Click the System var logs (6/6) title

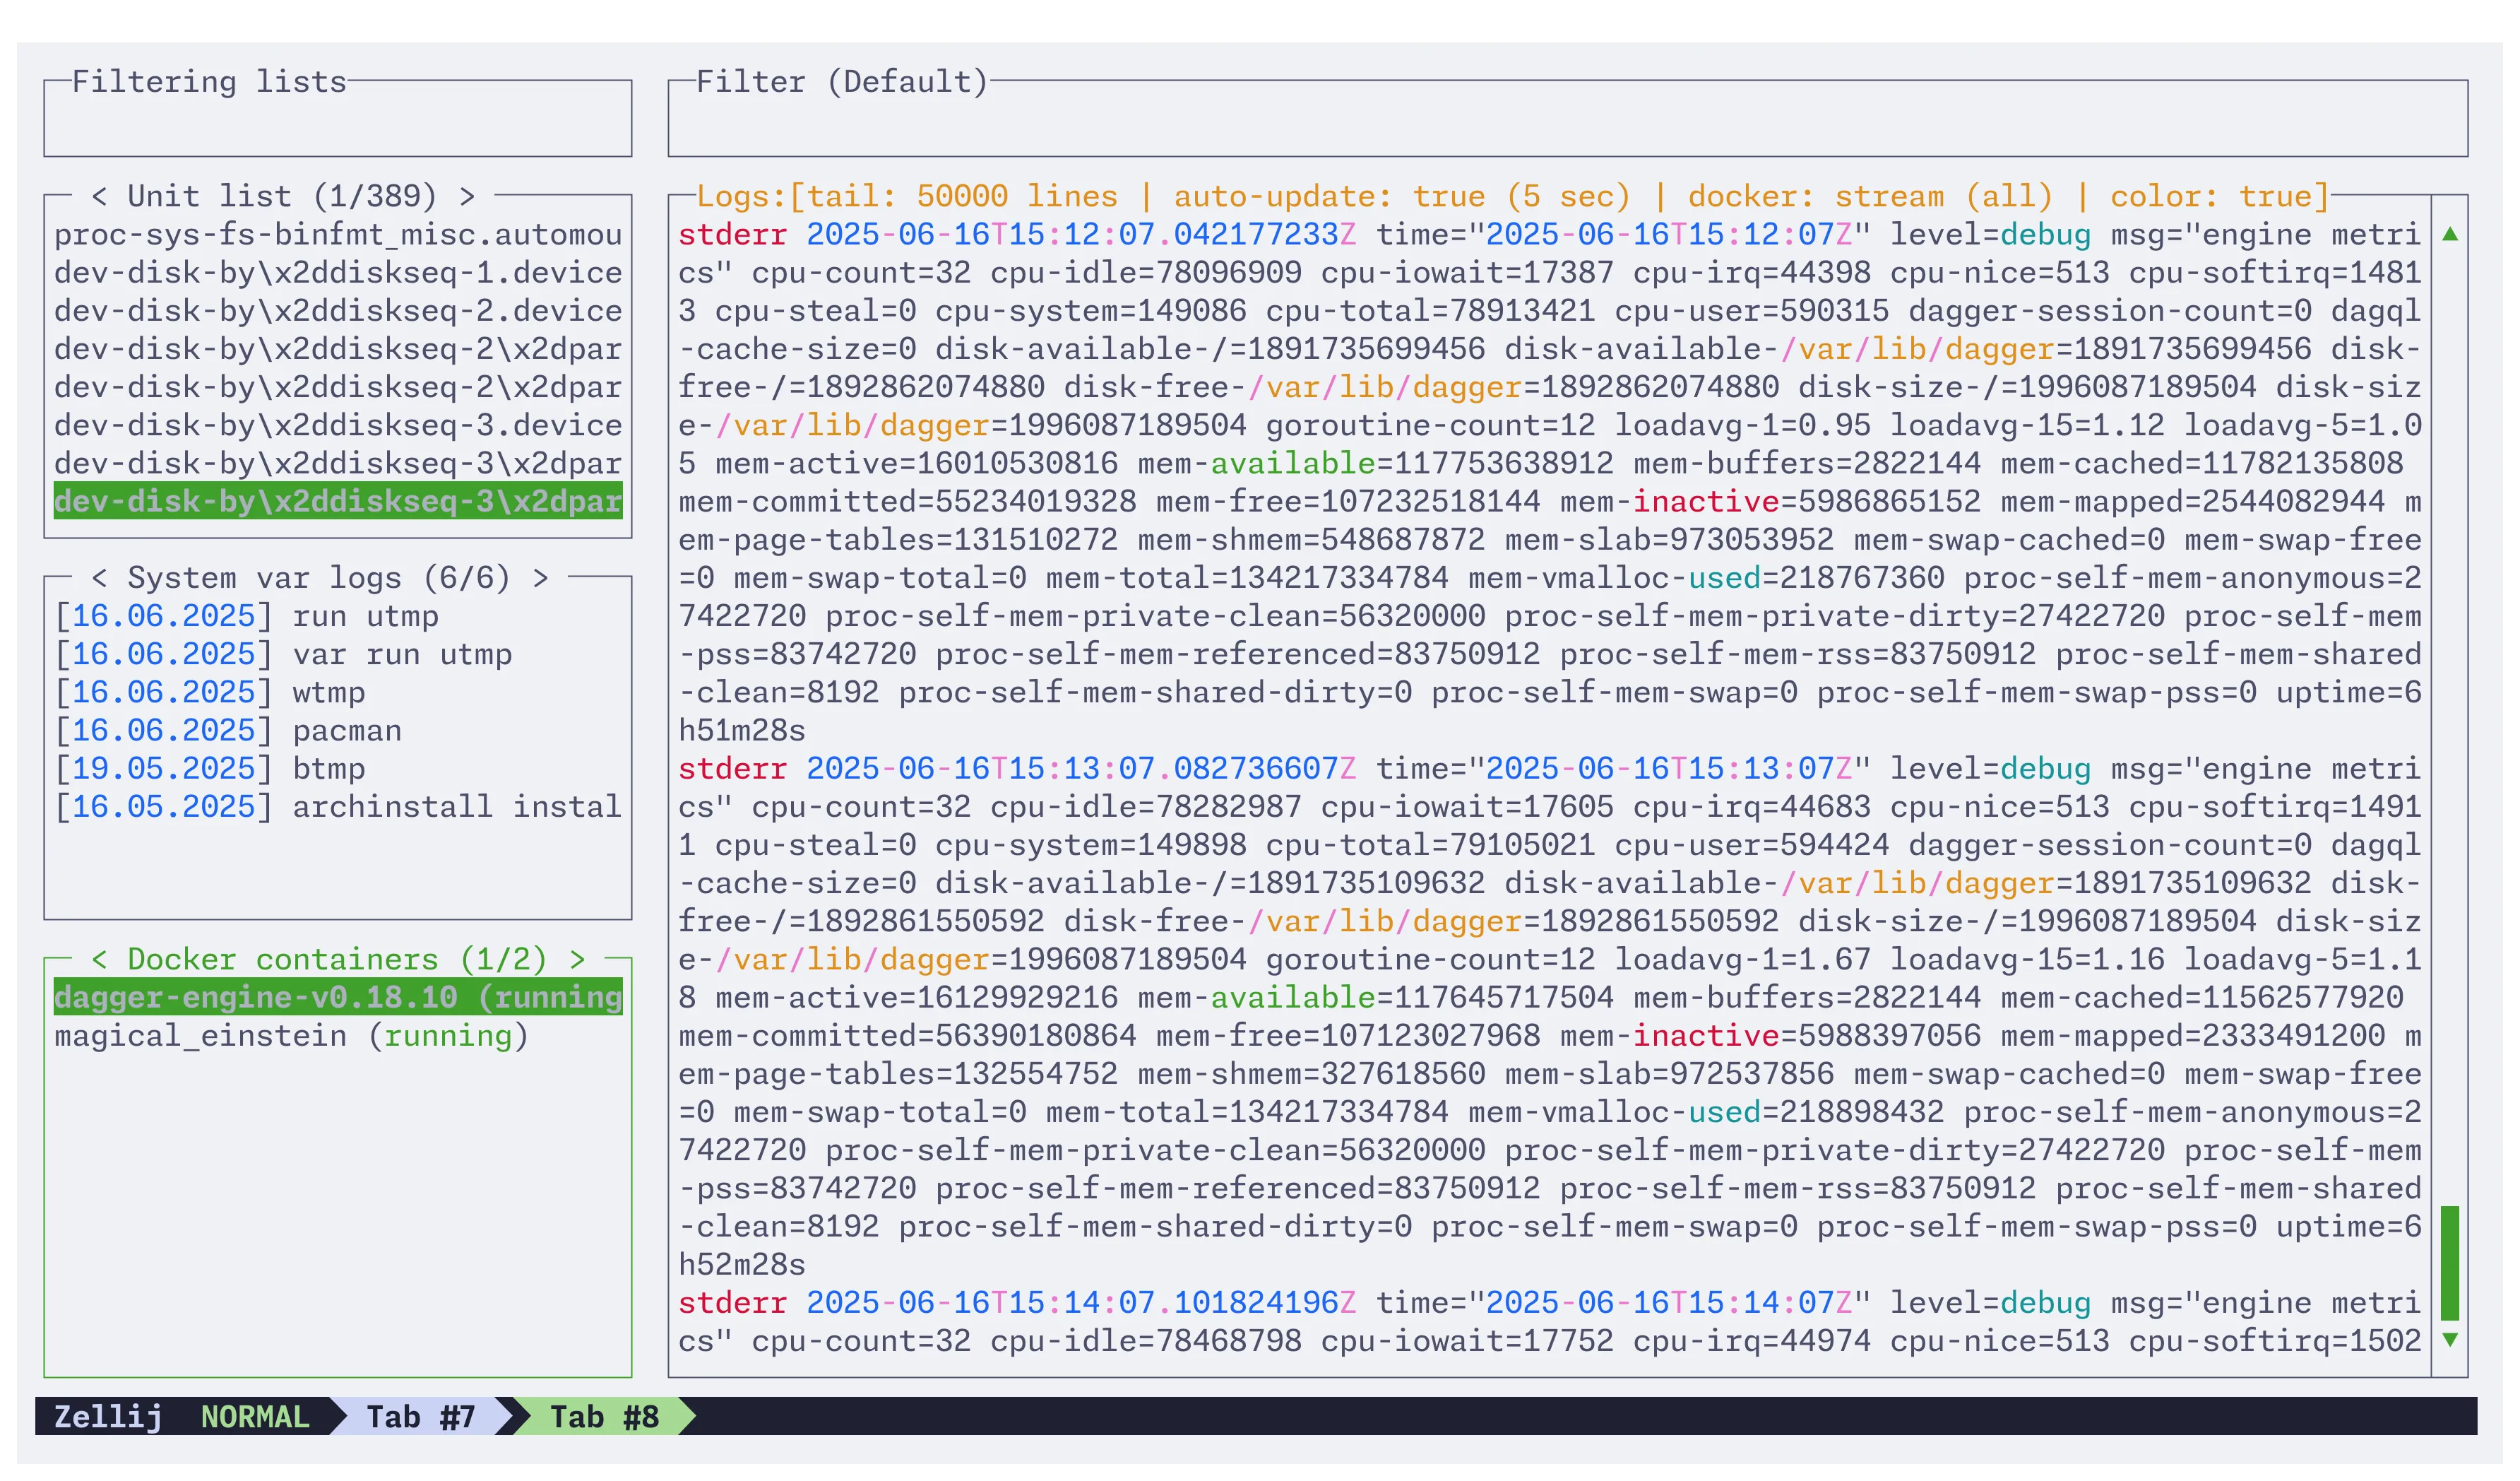click(x=319, y=579)
